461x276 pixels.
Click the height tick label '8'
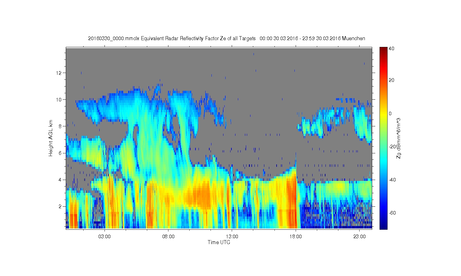(x=61, y=126)
